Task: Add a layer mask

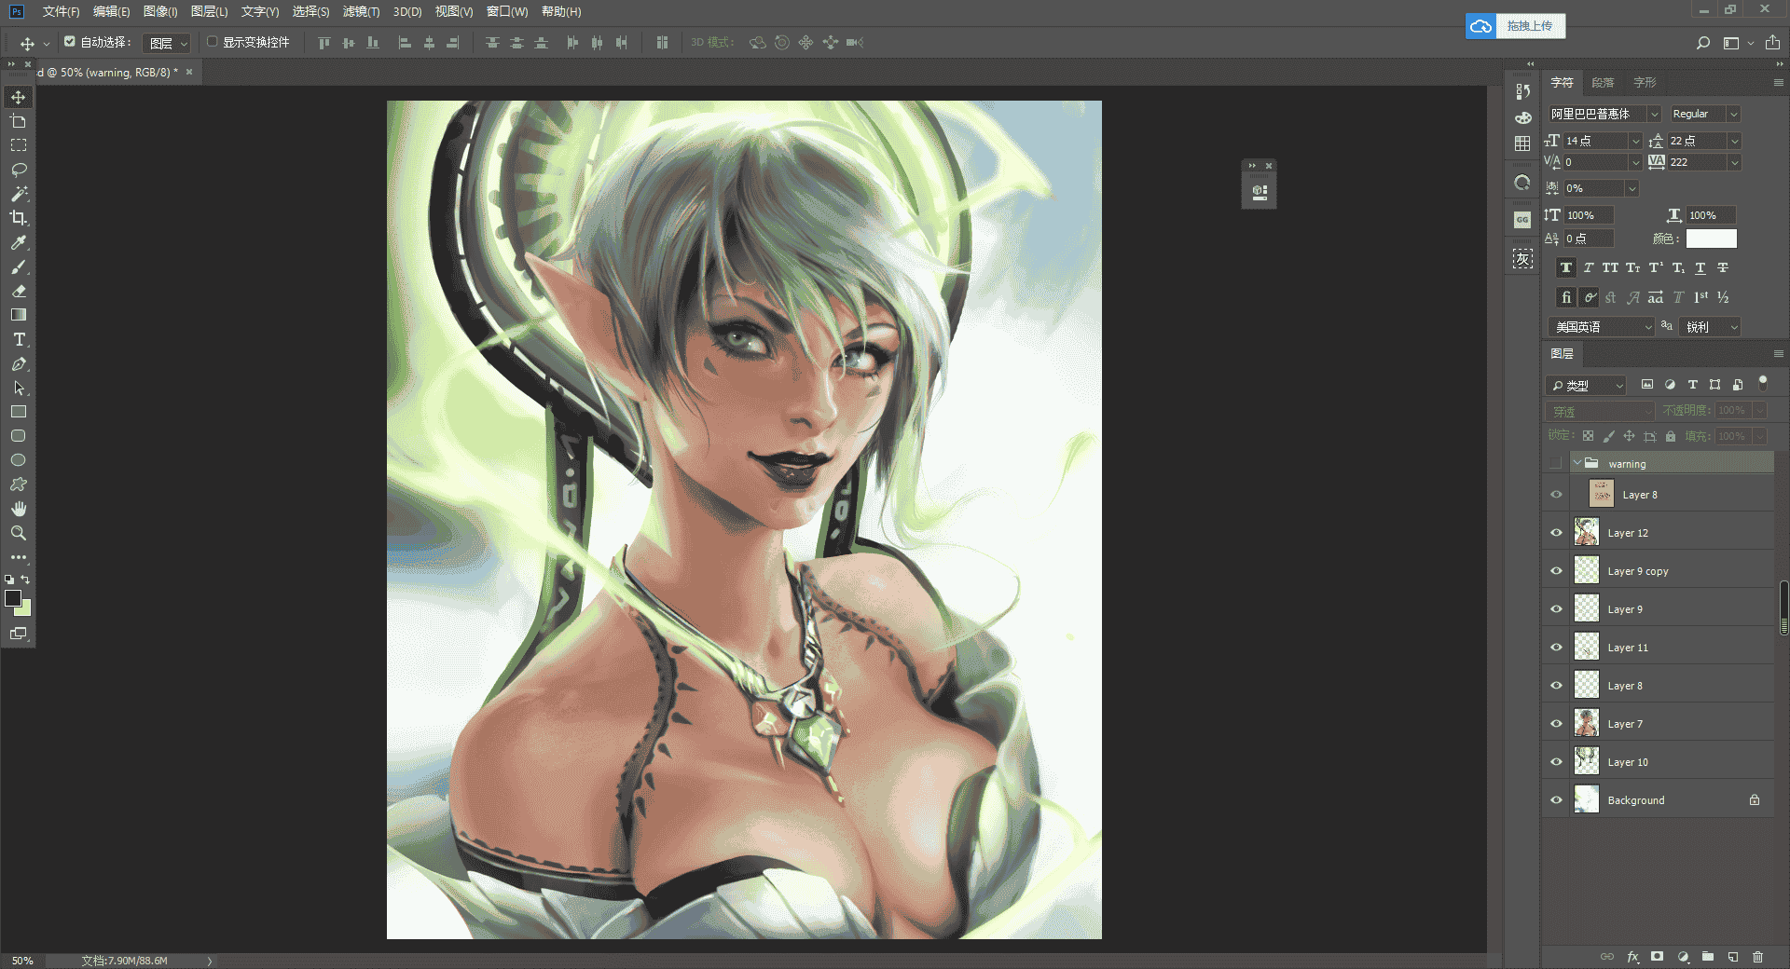Action: (x=1657, y=956)
